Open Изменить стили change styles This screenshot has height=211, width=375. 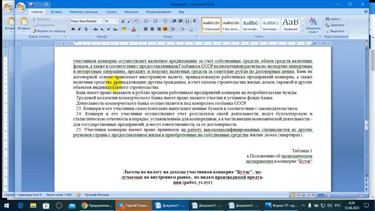313,25
